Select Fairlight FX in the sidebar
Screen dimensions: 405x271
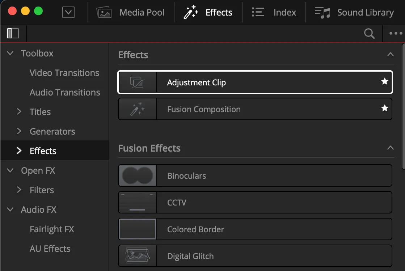[52, 229]
